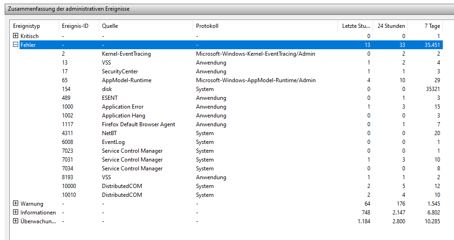This screenshot has width=454, height=240.
Task: Click Microsoft-Windows-AppModel-Runtime/Admin protocol cell
Action: (x=256, y=80)
